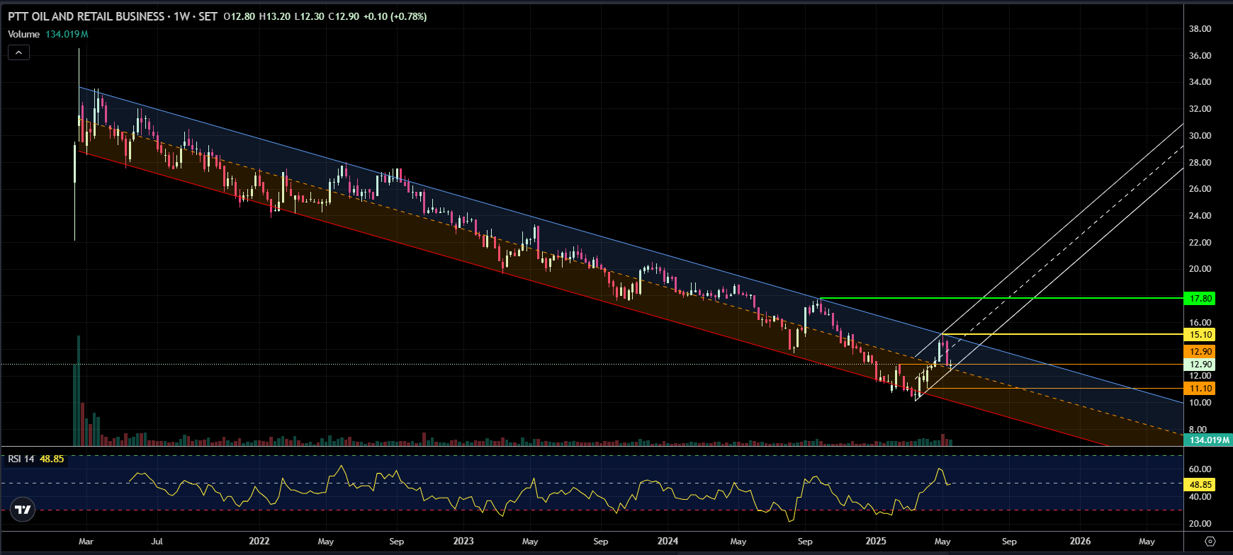Image resolution: width=1233 pixels, height=555 pixels.
Task: Click the 36.00 price scale value
Action: [x=1200, y=56]
